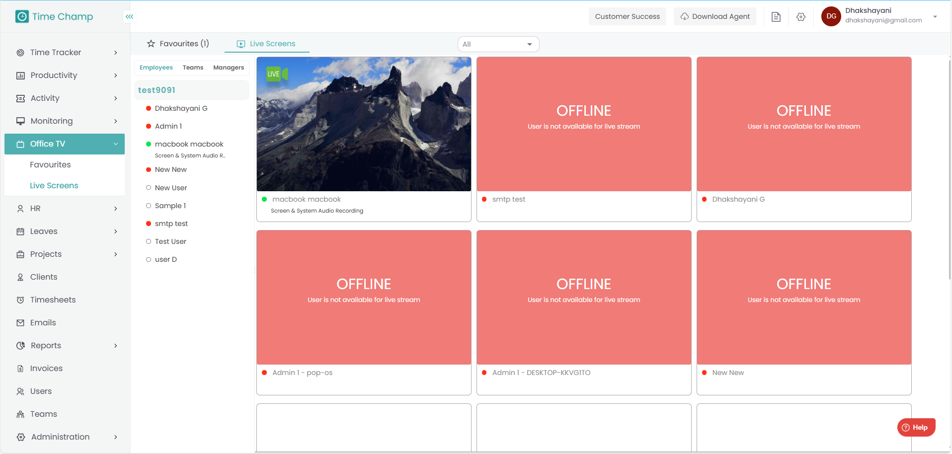
Task: Click the Productivity chart icon
Action: (x=20, y=76)
